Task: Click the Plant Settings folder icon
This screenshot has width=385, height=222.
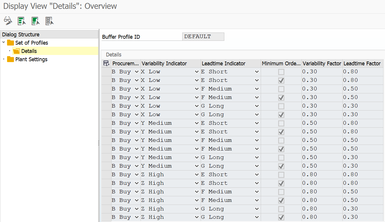Action: coord(11,59)
